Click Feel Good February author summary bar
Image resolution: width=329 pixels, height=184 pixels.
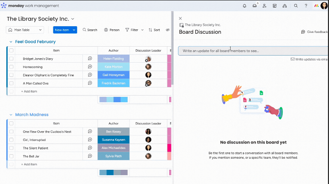point(114,100)
